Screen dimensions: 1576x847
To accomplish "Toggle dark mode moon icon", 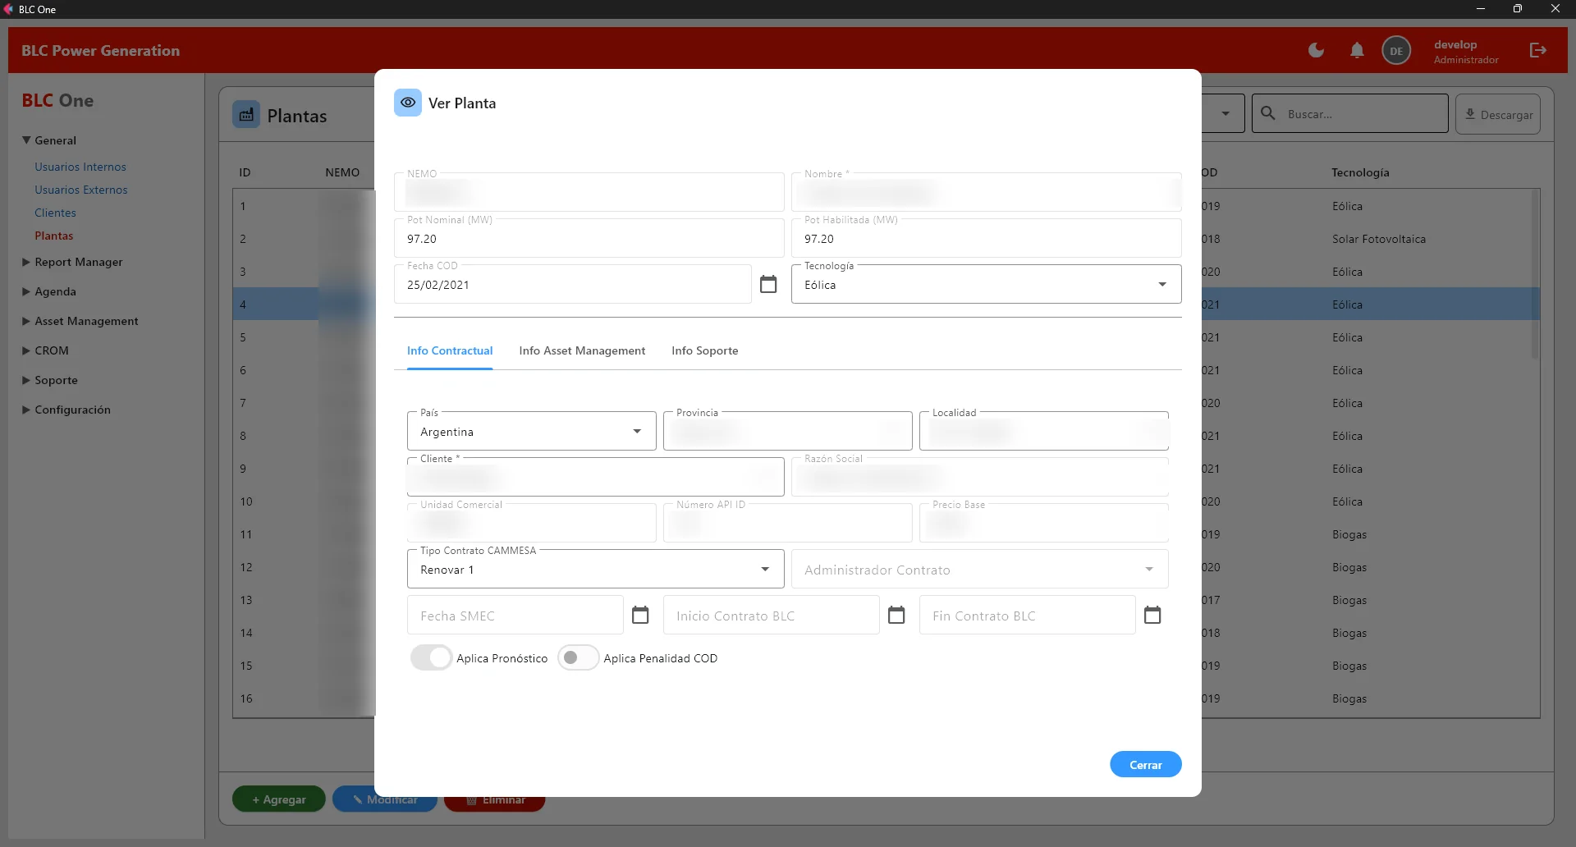I will tap(1316, 50).
